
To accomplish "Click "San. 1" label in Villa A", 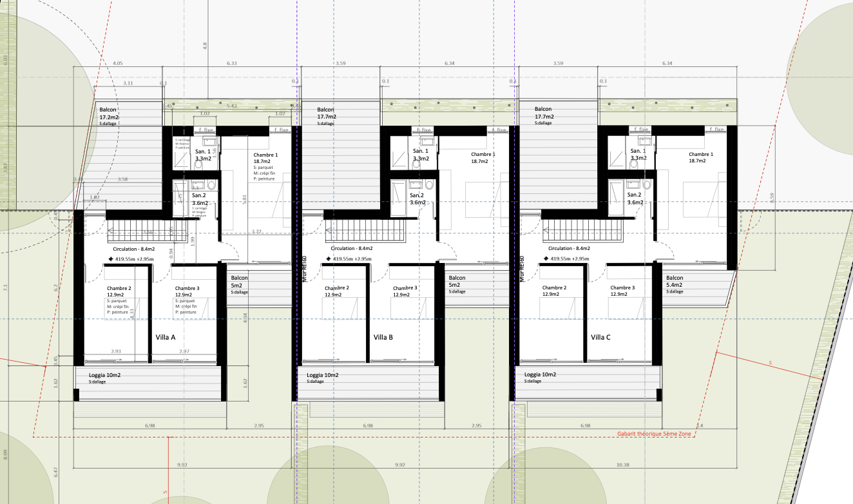I will pyautogui.click(x=203, y=150).
